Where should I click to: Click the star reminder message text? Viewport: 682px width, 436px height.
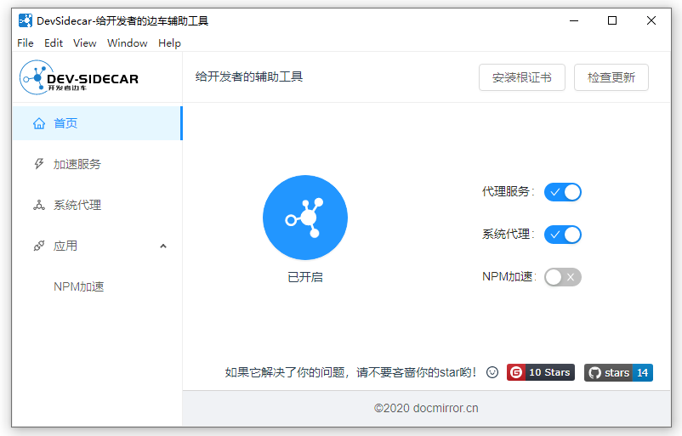click(350, 372)
